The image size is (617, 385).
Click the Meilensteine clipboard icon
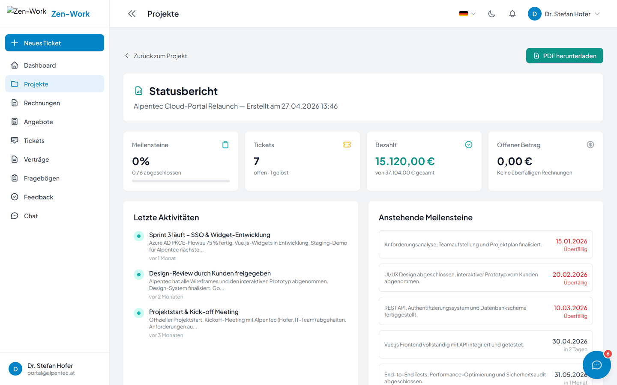point(225,145)
